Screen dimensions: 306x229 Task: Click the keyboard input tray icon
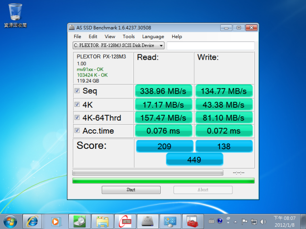click(x=211, y=221)
